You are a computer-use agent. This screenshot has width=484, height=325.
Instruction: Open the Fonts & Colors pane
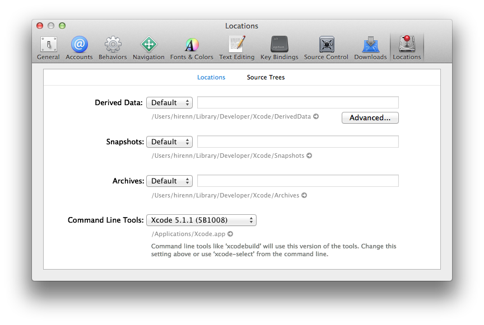(x=192, y=48)
